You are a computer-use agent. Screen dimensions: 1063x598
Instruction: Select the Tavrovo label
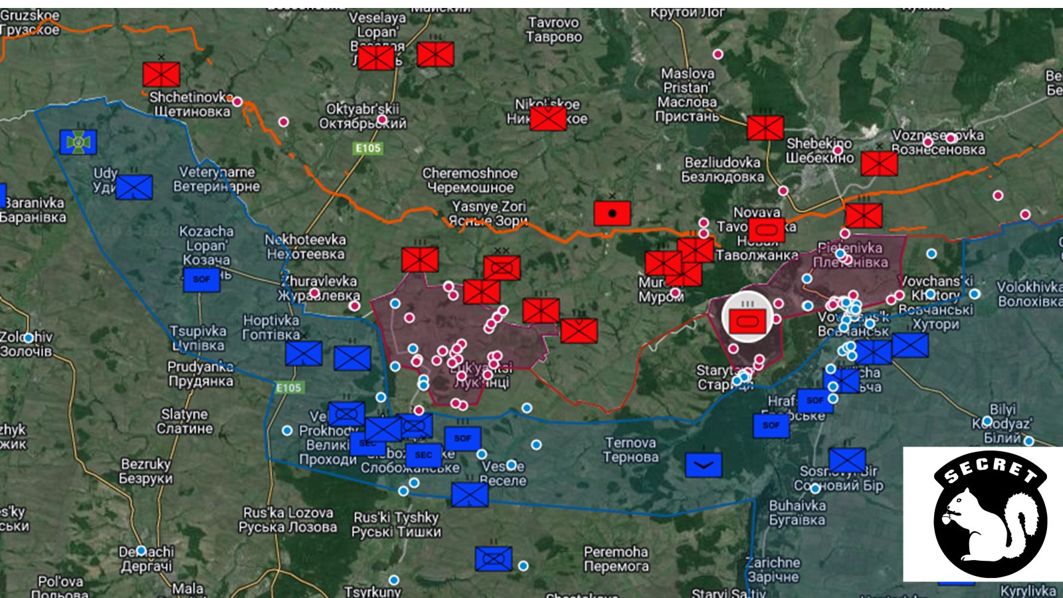(553, 30)
